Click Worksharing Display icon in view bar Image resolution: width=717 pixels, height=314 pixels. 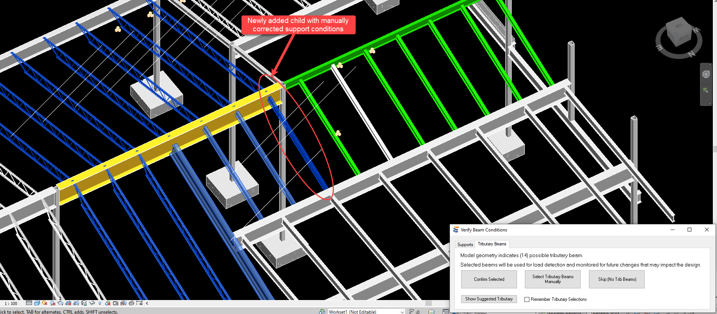pos(107,303)
